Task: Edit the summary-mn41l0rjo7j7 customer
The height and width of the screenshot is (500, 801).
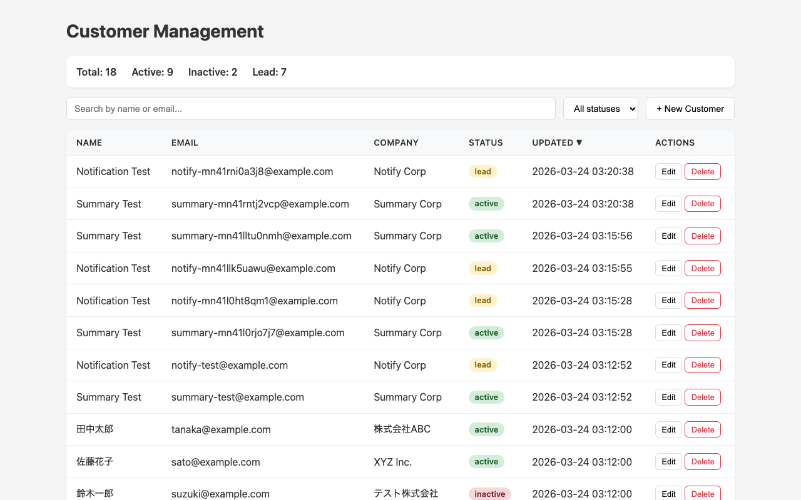Action: [668, 332]
